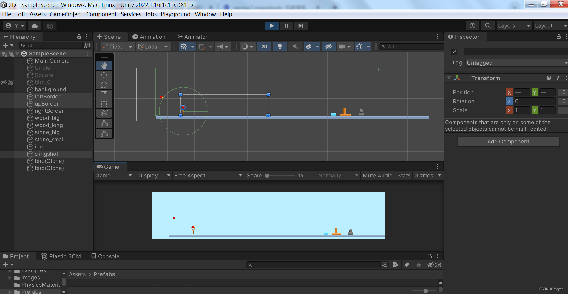
Task: Toggle scene lighting bulb
Action: [280, 47]
